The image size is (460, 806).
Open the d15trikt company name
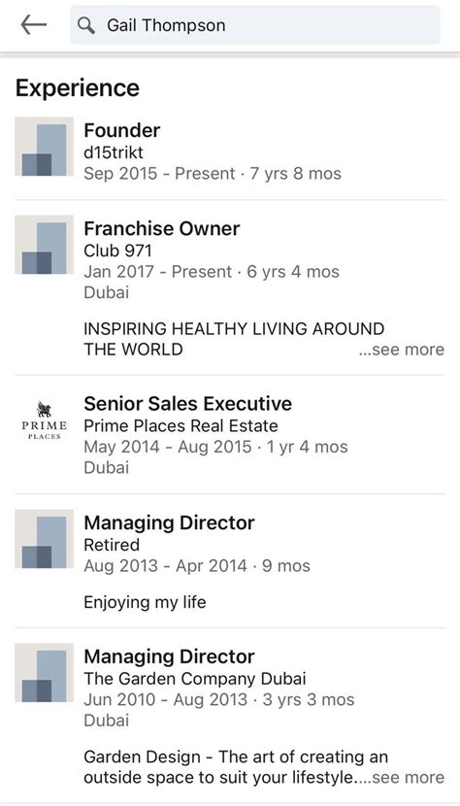pos(114,152)
